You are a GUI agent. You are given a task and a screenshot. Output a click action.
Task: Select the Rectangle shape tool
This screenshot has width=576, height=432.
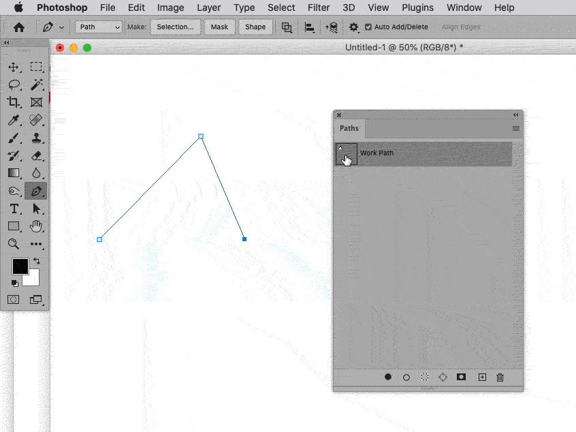click(14, 226)
